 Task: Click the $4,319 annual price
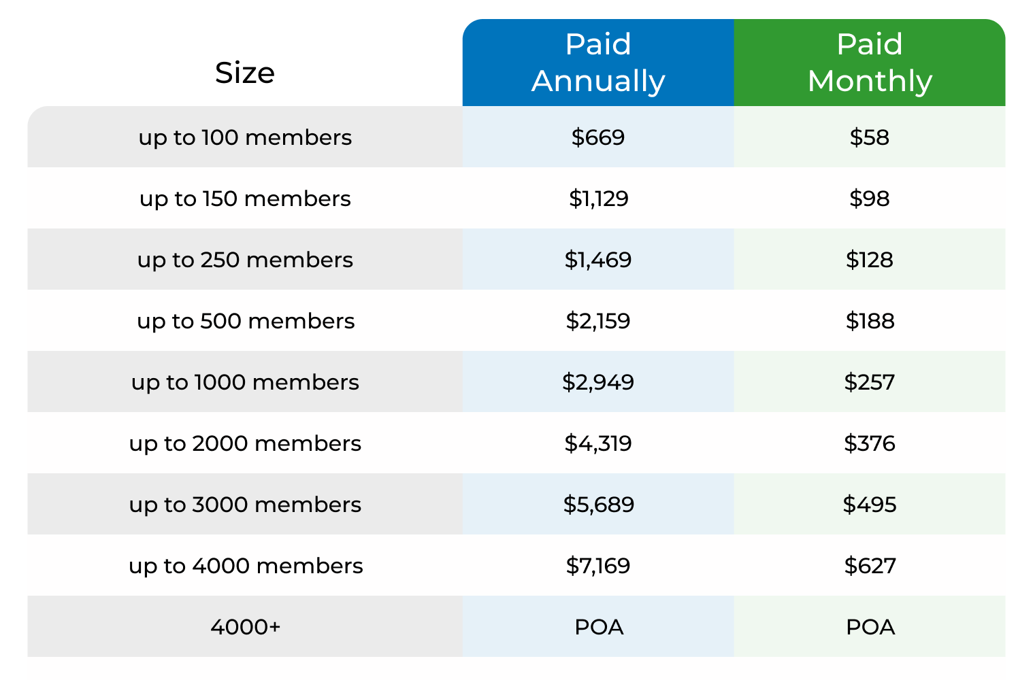[598, 443]
